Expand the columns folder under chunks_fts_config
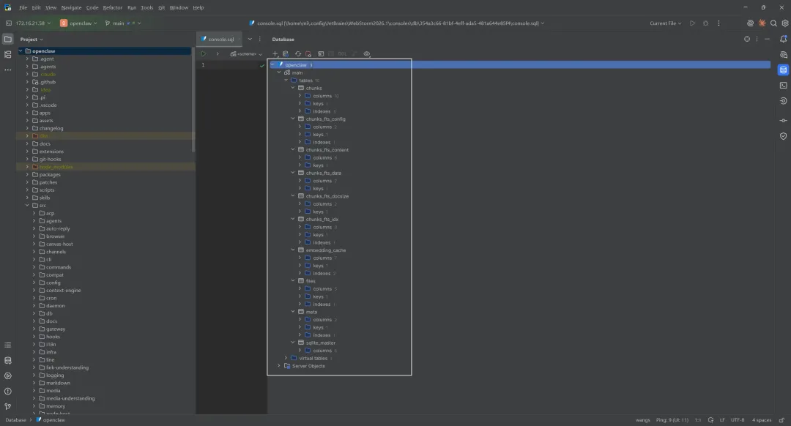 (300, 127)
